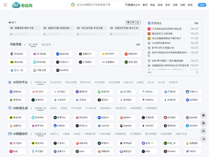Open the AiWork writing tool
The width and height of the screenshot is (209, 157).
click(148, 100)
